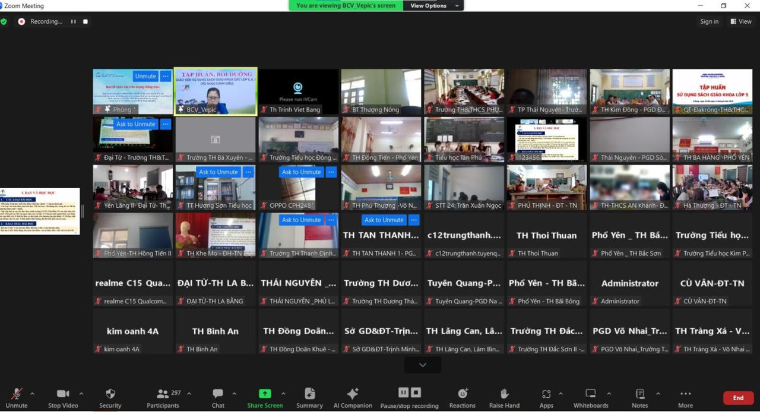Open the Participants panel
This screenshot has height=412, width=760.
162,394
